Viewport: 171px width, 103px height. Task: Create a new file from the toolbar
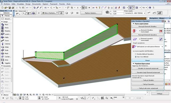[x=2, y=8]
